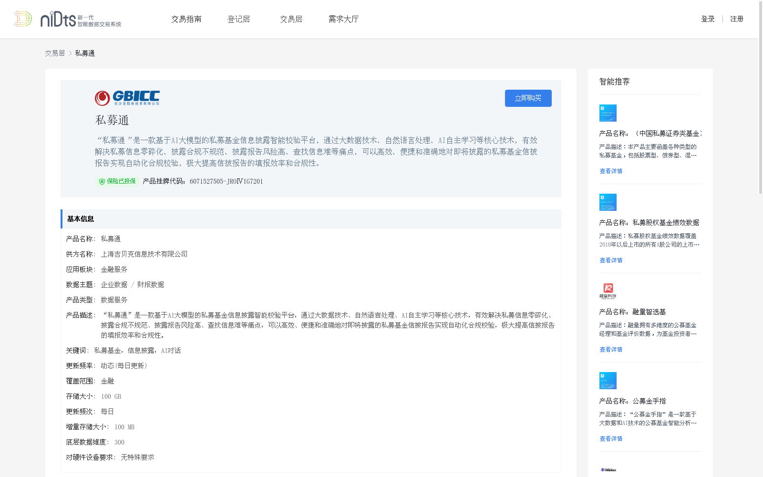Image resolution: width=763 pixels, height=477 pixels.
Task: Click the storage size 100 GB
Action: (x=111, y=396)
